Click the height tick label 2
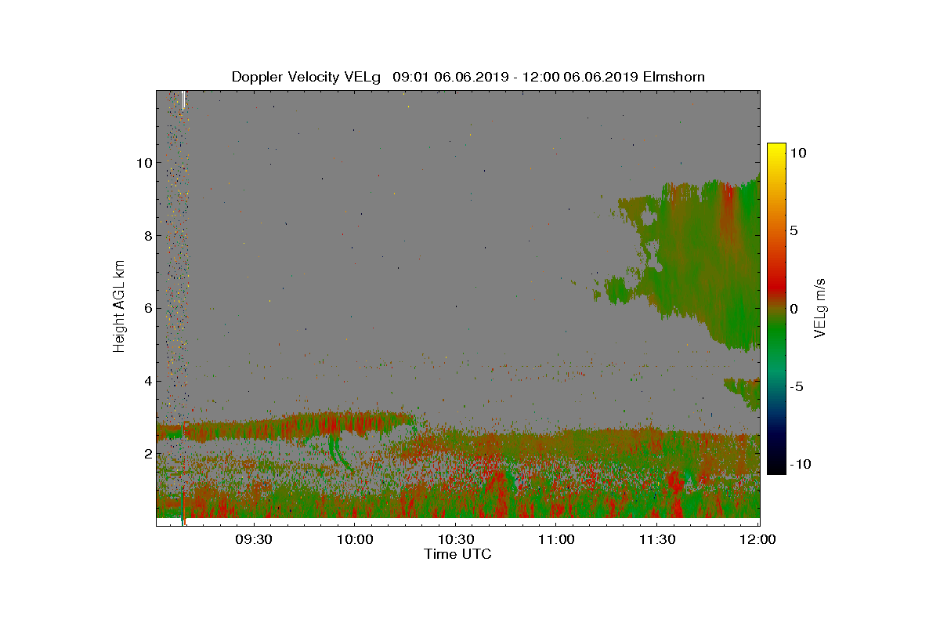Image resolution: width=940 pixels, height=627 pixels. pos(147,454)
